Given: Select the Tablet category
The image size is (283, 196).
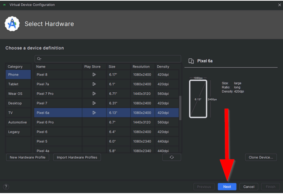Looking at the screenshot, I should point(18,84).
